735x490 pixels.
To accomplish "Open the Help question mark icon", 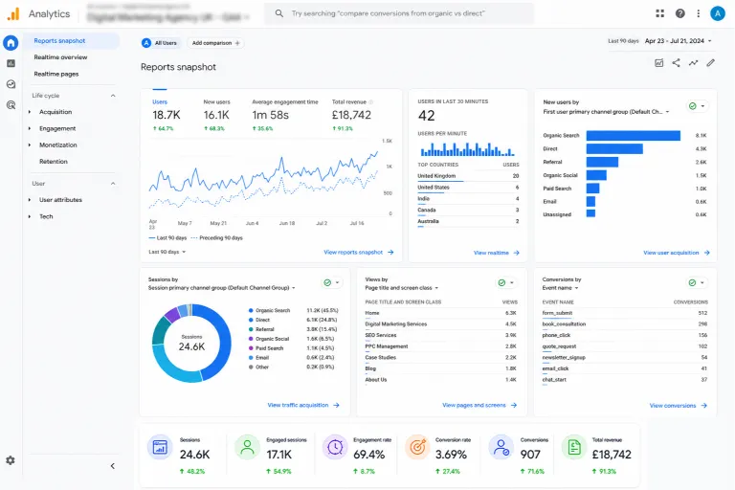I will coord(680,13).
